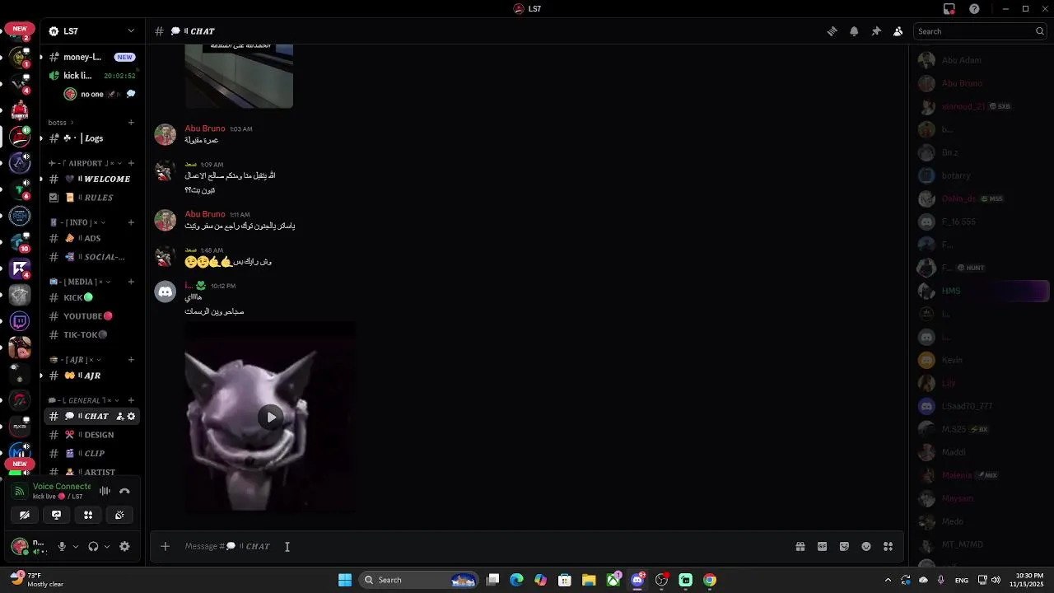
Task: Click the plus attach button in message bar
Action: (165, 546)
